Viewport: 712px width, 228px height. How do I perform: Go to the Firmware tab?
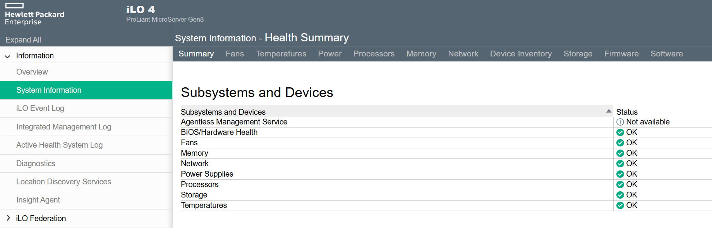(621, 54)
